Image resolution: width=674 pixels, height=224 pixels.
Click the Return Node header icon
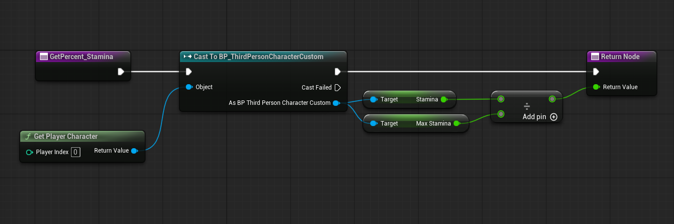click(595, 57)
